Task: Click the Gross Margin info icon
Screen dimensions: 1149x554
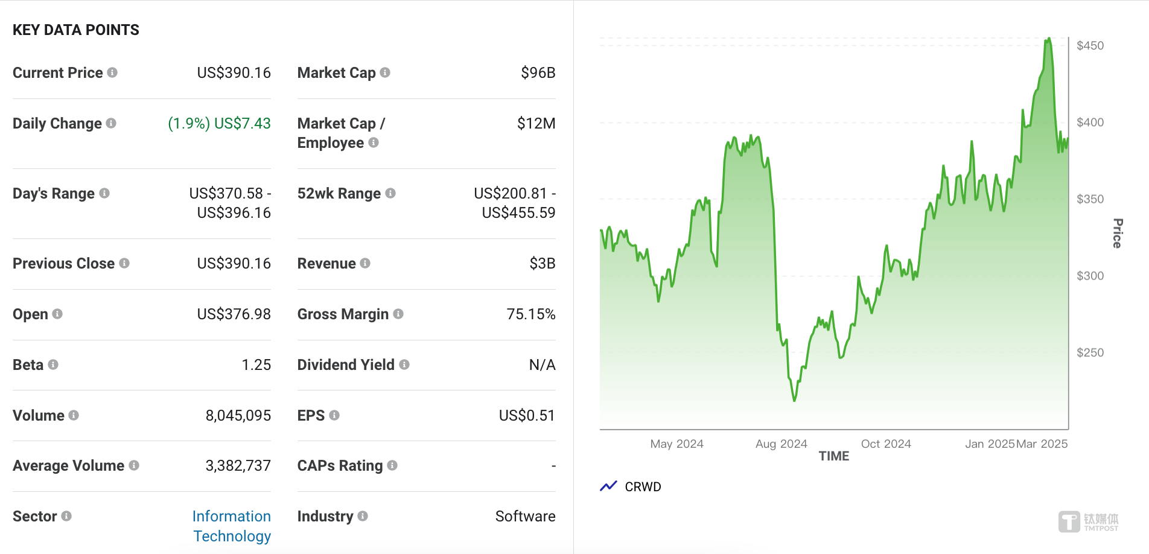Action: (x=398, y=314)
